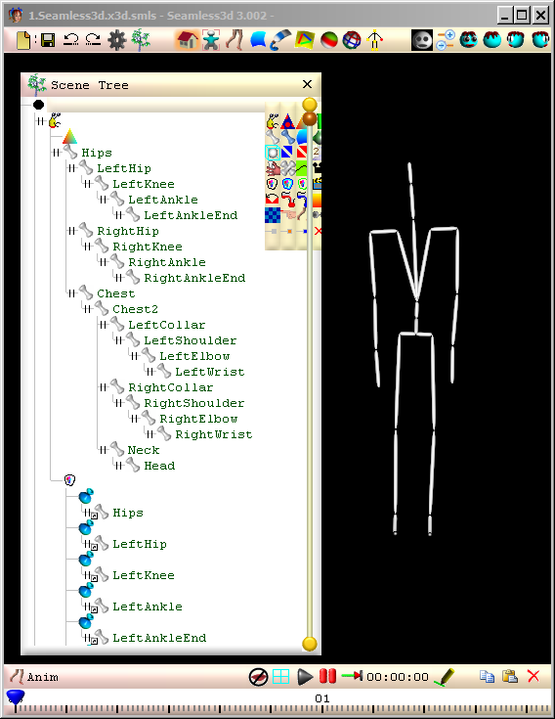Collapse the Neck bone node
Viewport: 555px width, 719px height.
pos(103,450)
